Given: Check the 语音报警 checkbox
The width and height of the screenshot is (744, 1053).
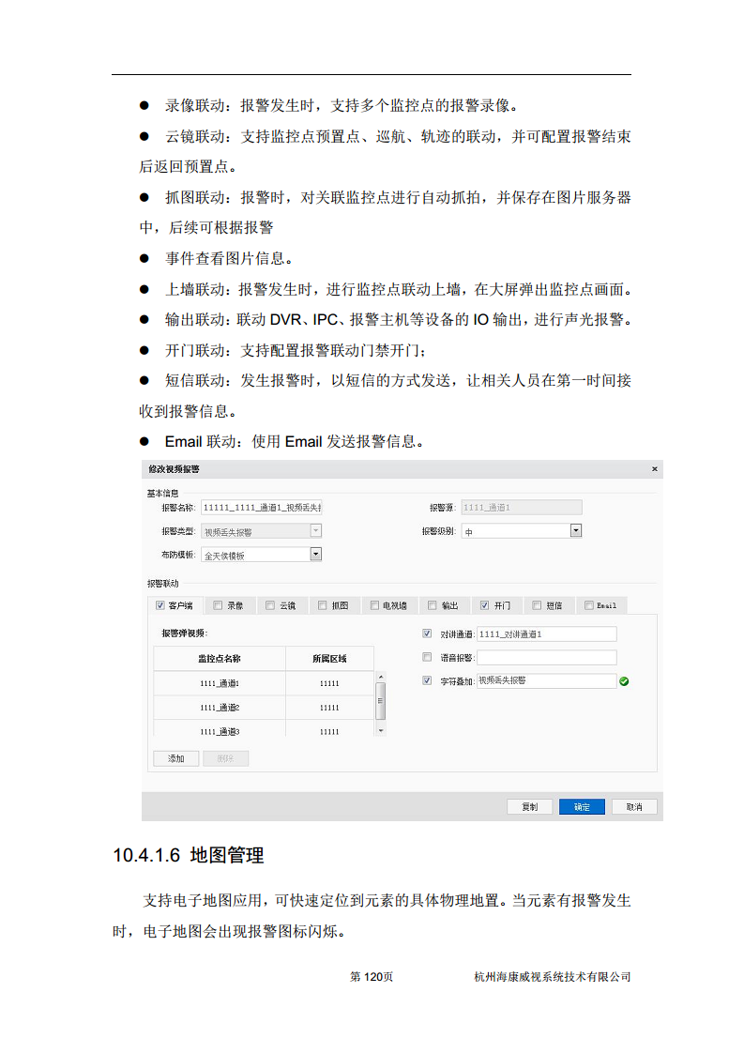Looking at the screenshot, I should [426, 657].
